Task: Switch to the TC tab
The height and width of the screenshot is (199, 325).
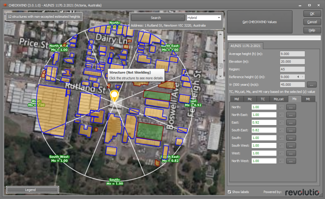Action: pos(263,99)
